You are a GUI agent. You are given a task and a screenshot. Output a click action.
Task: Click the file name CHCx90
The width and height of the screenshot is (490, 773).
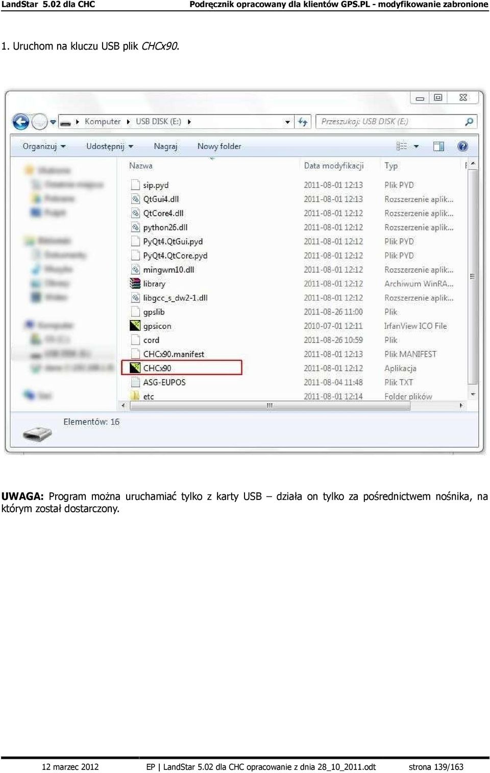click(x=157, y=368)
